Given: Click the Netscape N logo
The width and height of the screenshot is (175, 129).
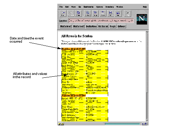Looking at the screenshot, I should coord(142,19).
